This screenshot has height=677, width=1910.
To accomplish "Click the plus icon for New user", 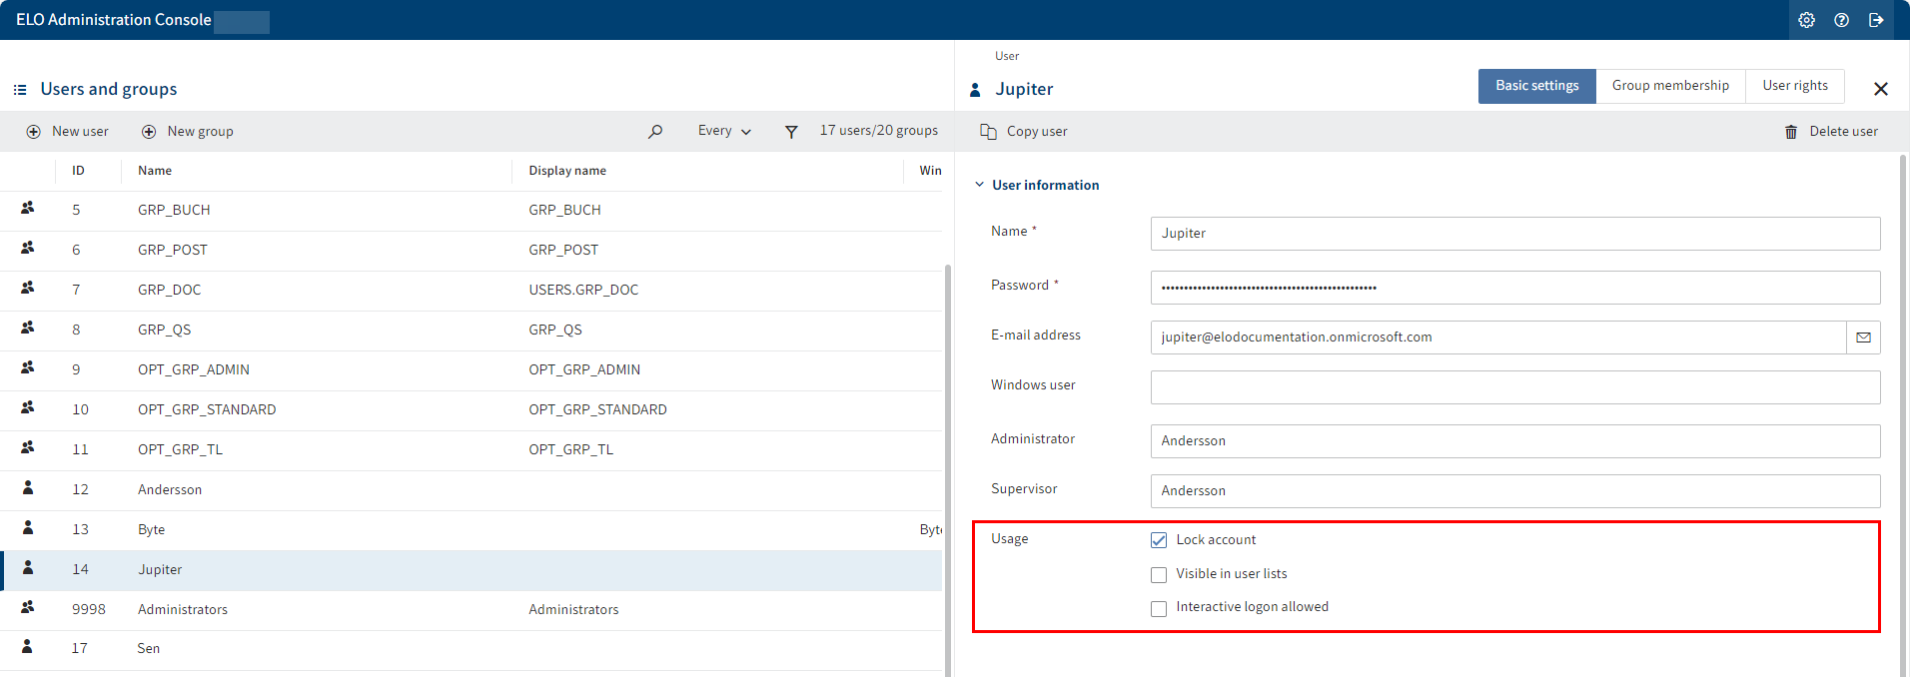I will [x=34, y=132].
